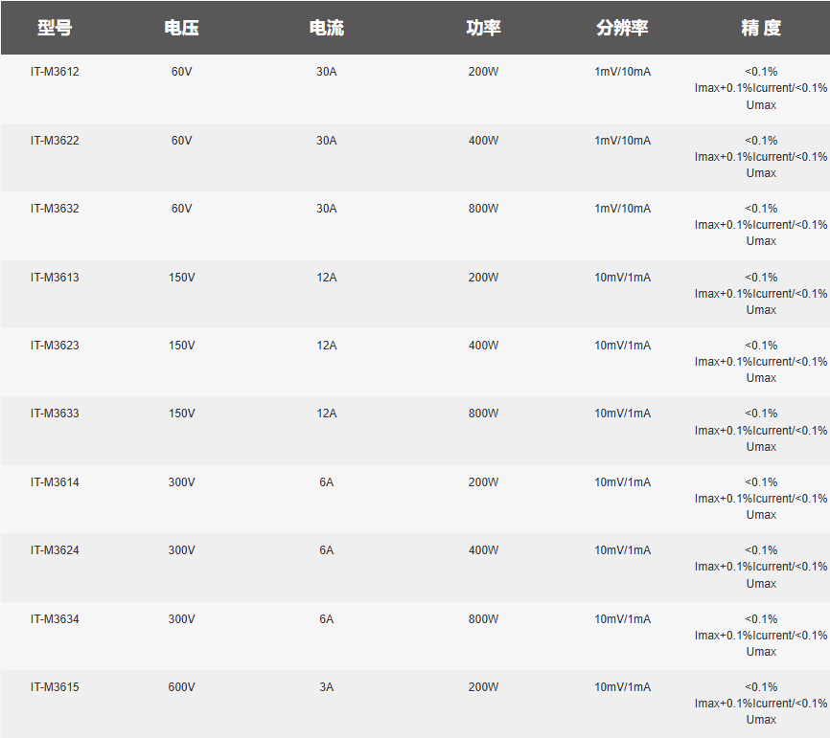Click the 1mV/10mA resolution for IT-M3612
Image resolution: width=830 pixels, height=738 pixels.
point(623,72)
